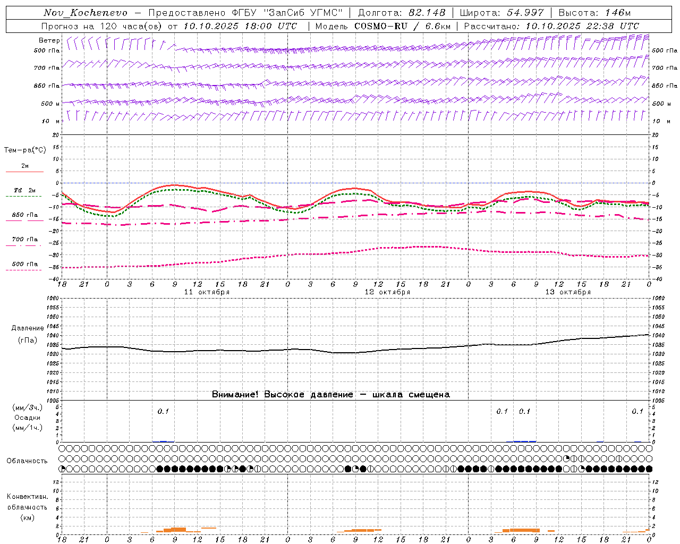Click the pink dotted line under 500 гПа temperature legend

24,270
